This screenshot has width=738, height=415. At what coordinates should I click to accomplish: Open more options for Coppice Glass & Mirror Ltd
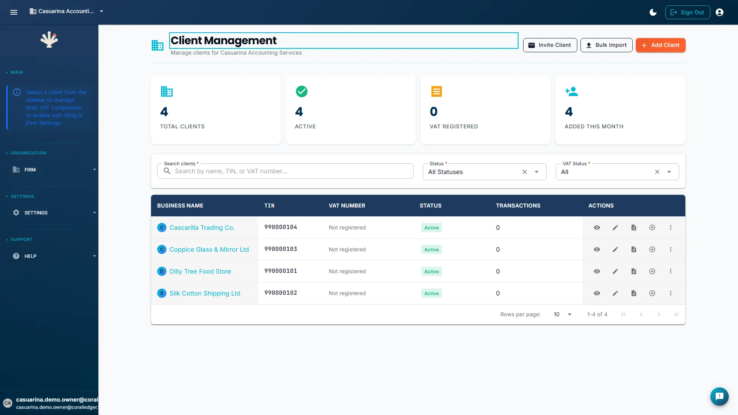(x=671, y=249)
